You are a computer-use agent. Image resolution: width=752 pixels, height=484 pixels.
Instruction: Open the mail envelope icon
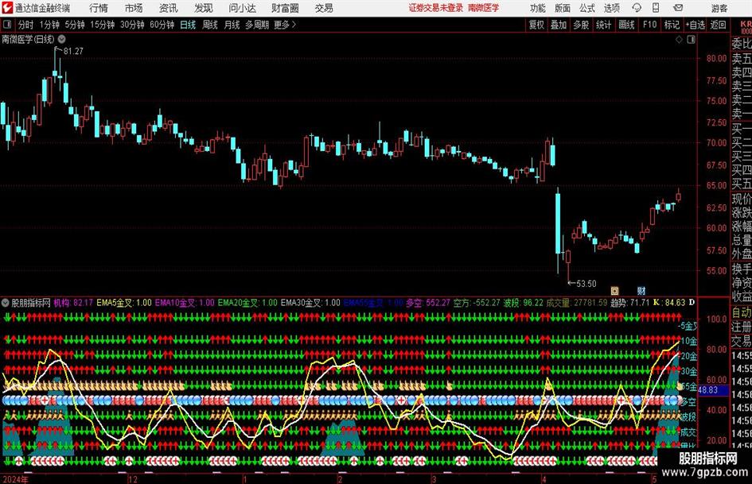pos(678,8)
